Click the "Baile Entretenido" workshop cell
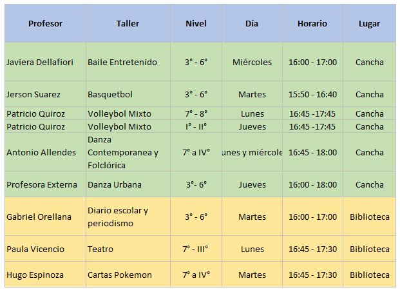The height and width of the screenshot is (292, 400). click(x=122, y=63)
